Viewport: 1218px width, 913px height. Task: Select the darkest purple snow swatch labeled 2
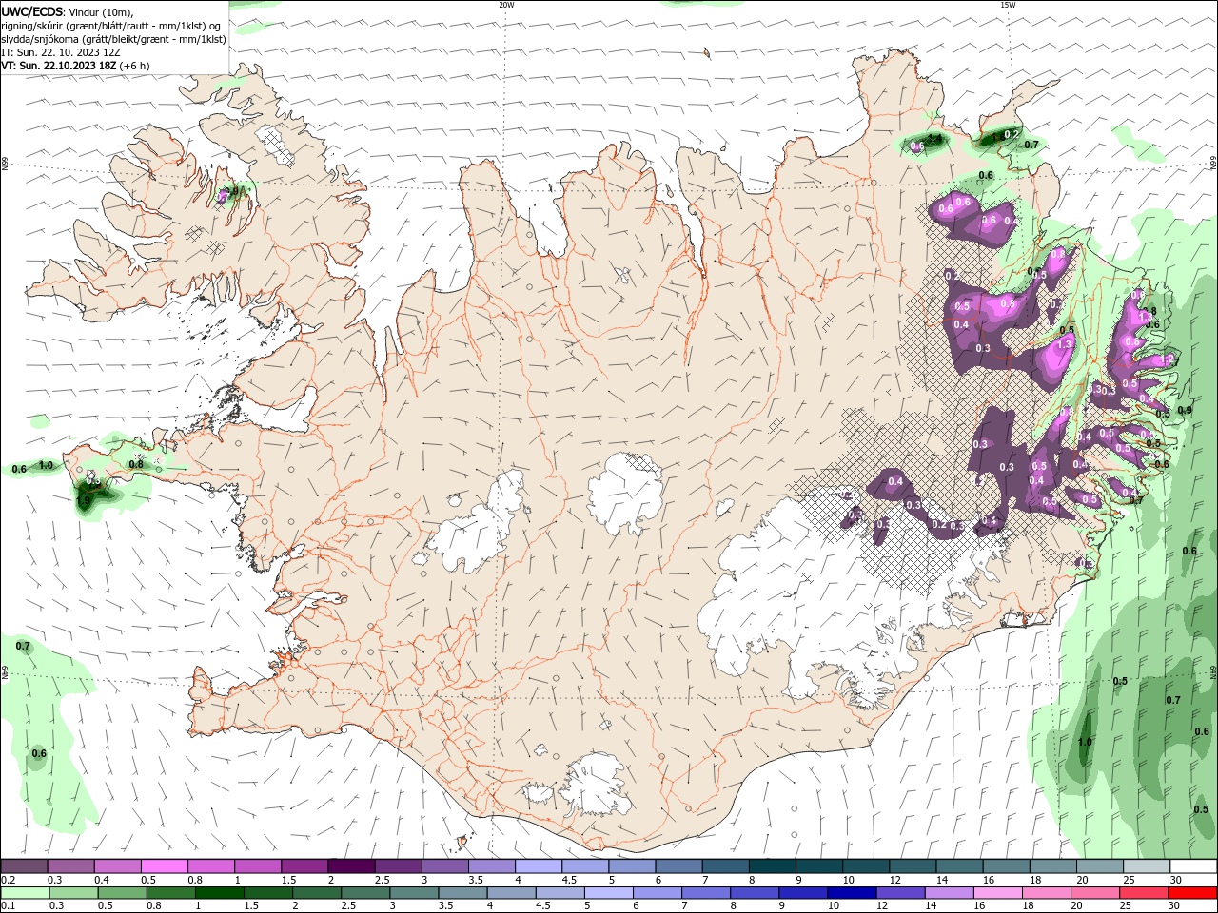click(x=352, y=866)
